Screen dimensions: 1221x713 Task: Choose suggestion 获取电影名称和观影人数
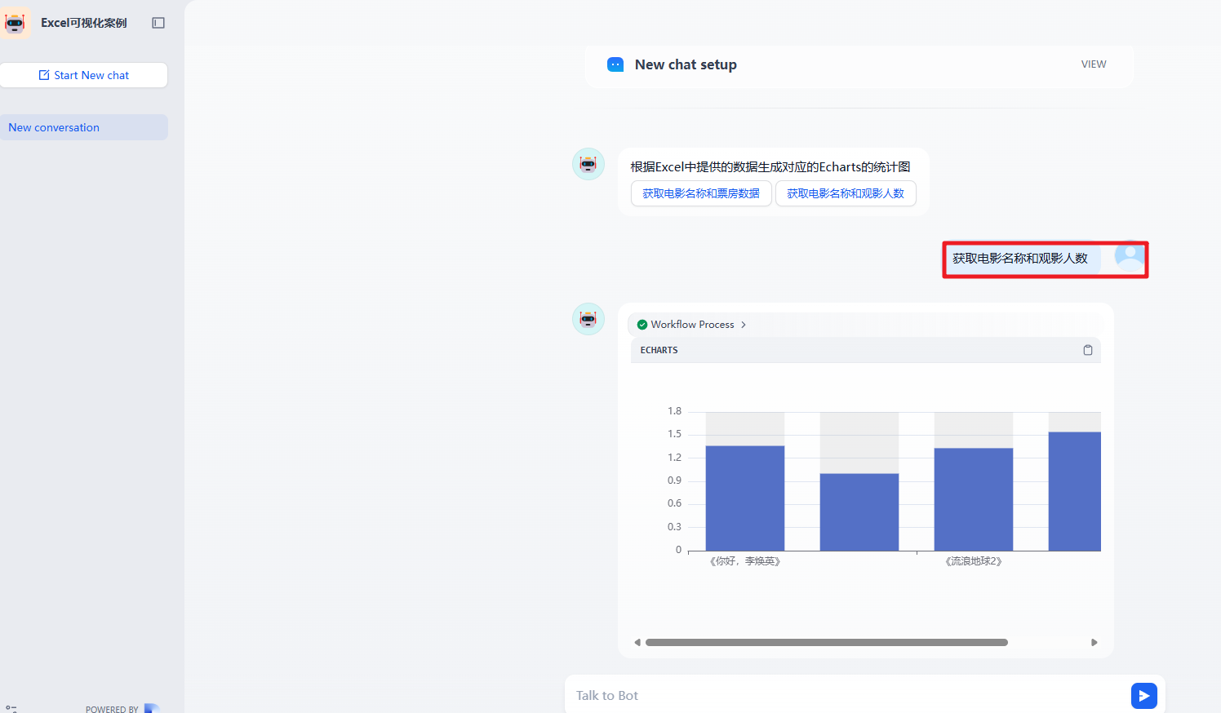click(x=845, y=193)
